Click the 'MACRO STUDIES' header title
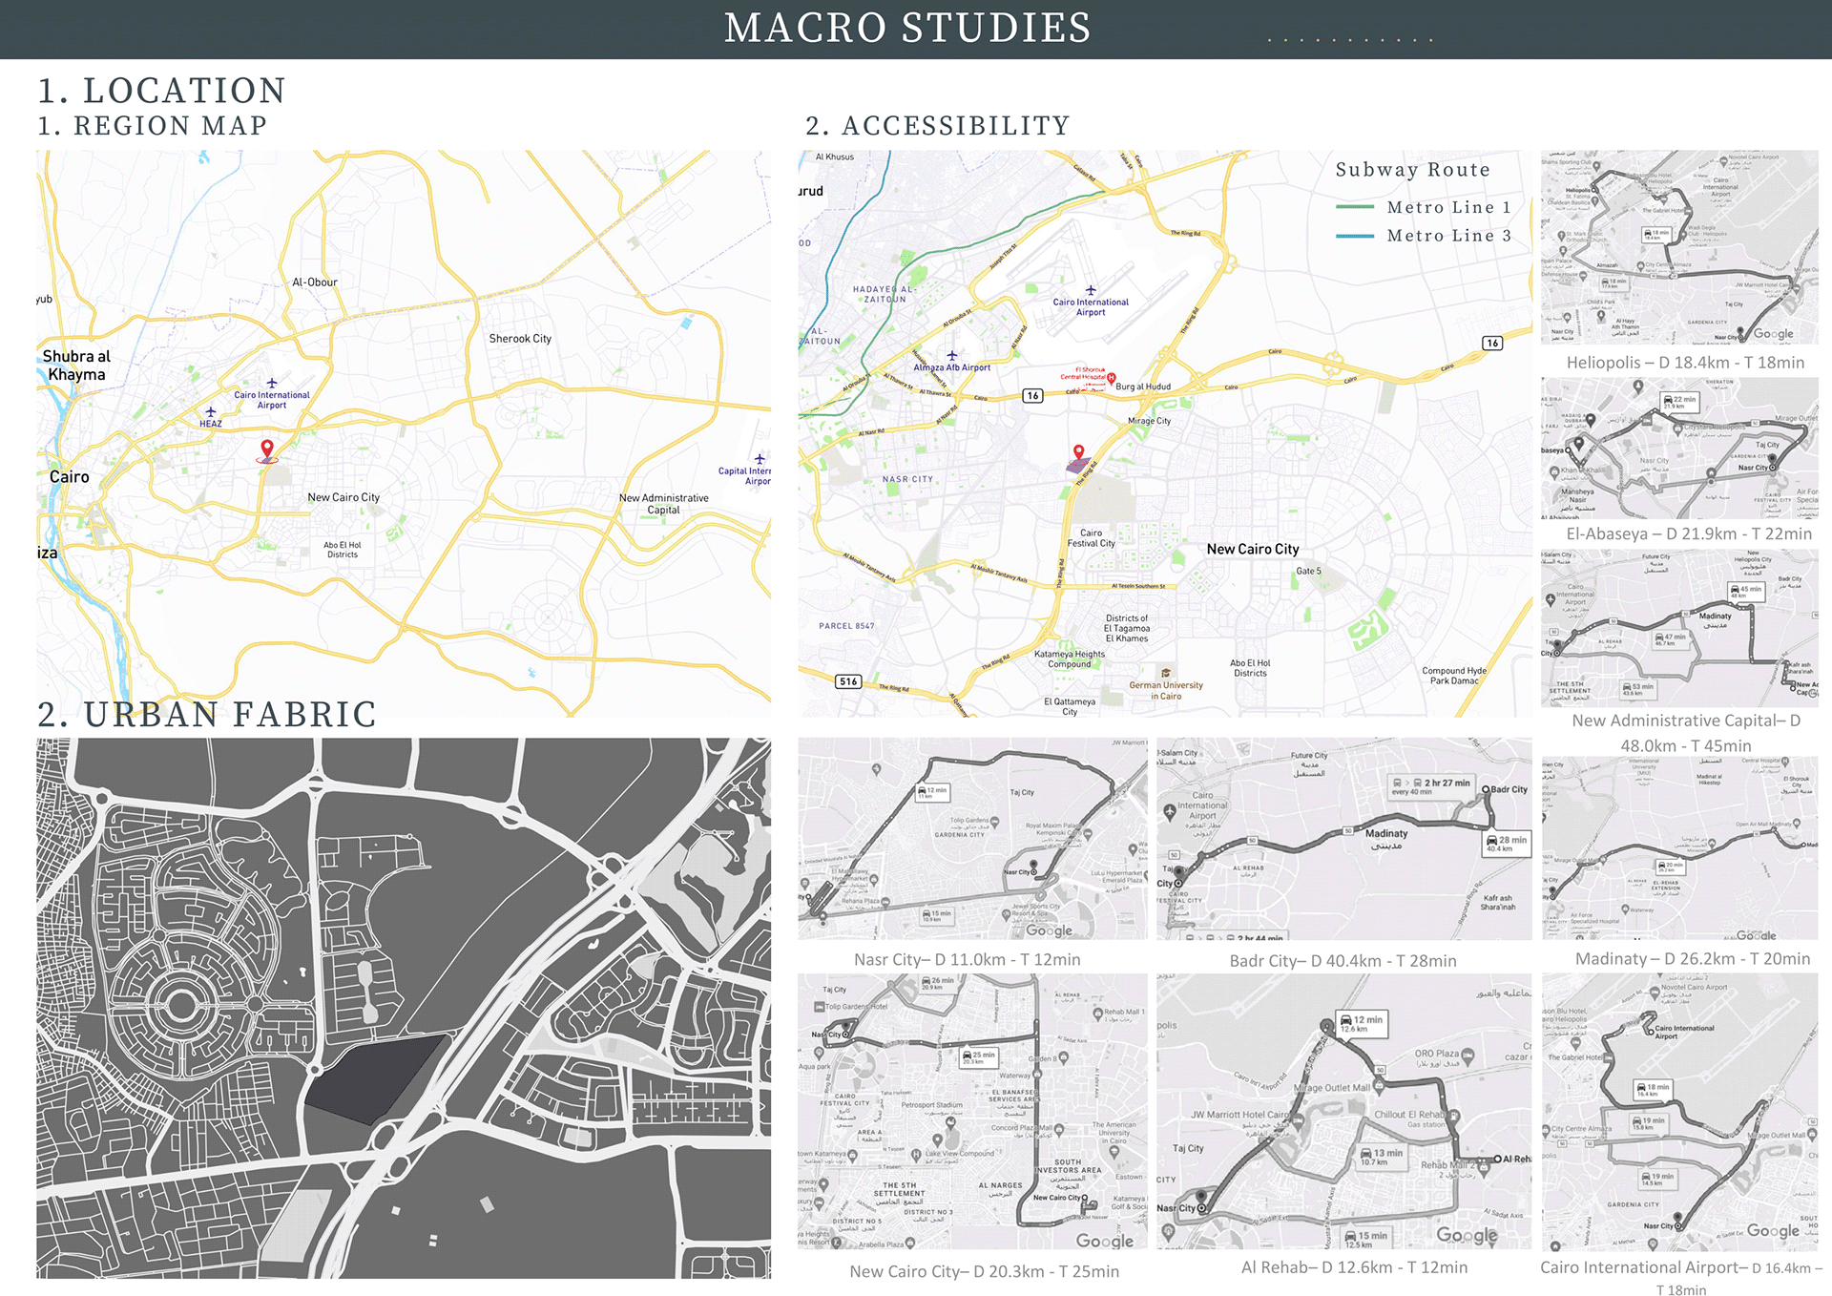1832x1296 pixels. (x=907, y=28)
